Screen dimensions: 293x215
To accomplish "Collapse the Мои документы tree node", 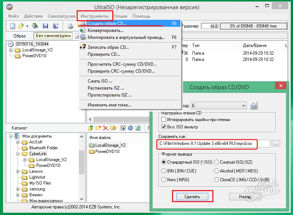I will (11, 136).
